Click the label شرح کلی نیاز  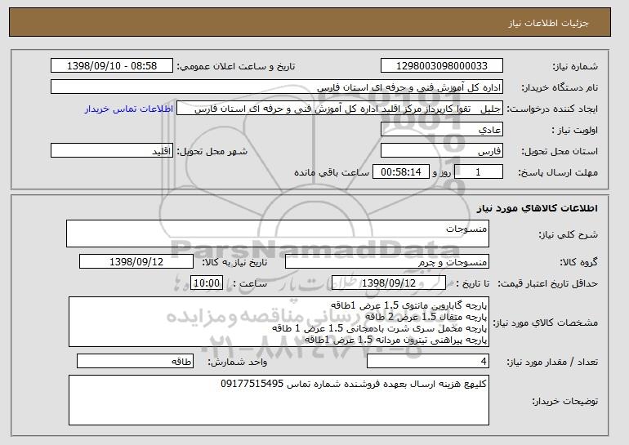click(568, 234)
